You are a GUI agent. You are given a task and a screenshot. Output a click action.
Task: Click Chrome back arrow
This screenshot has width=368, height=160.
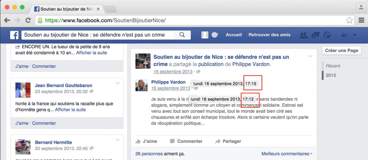coord(7,20)
